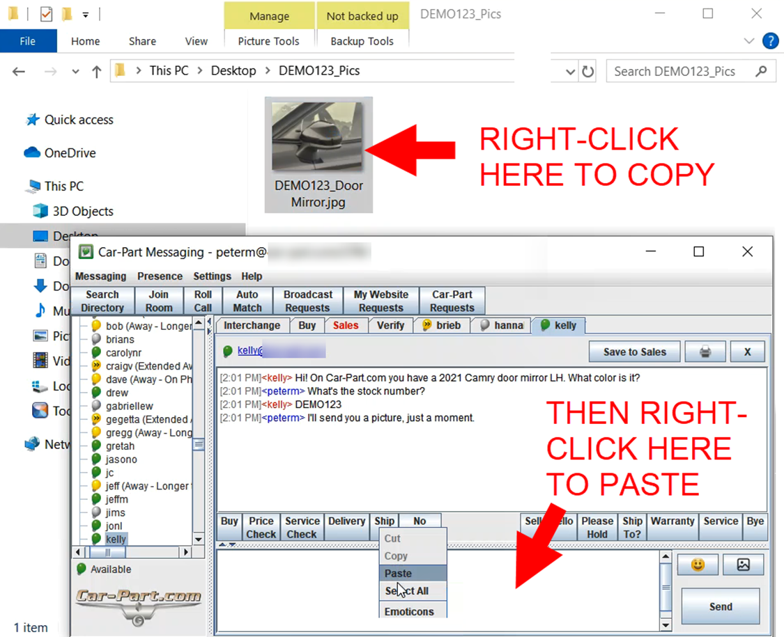Viewport: 784px width, 637px height.
Task: Open the Help menu in Car-Part Messaging
Action: (252, 276)
